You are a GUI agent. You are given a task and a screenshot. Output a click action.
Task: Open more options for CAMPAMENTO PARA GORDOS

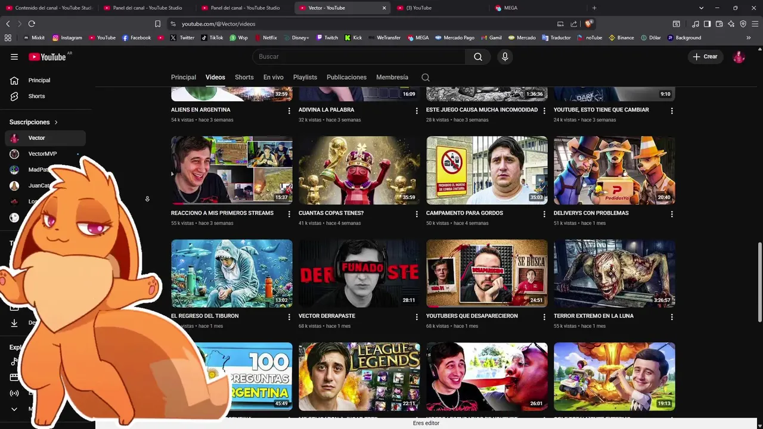(544, 214)
